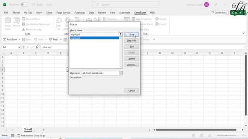The width and height of the screenshot is (248, 139).
Task: Open the Help tab
Action: (152, 13)
